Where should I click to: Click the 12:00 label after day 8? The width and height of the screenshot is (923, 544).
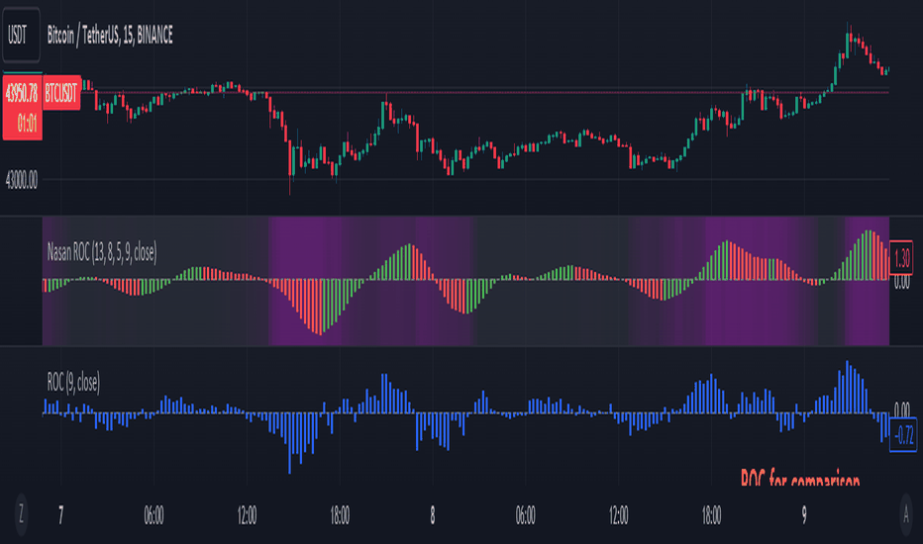pyautogui.click(x=618, y=515)
